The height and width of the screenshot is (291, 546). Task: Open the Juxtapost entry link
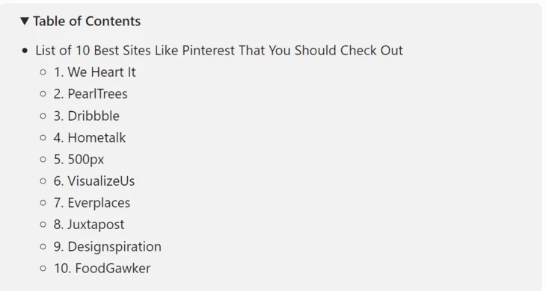tap(89, 225)
